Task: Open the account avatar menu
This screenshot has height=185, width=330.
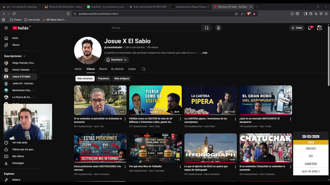Action: (319, 28)
